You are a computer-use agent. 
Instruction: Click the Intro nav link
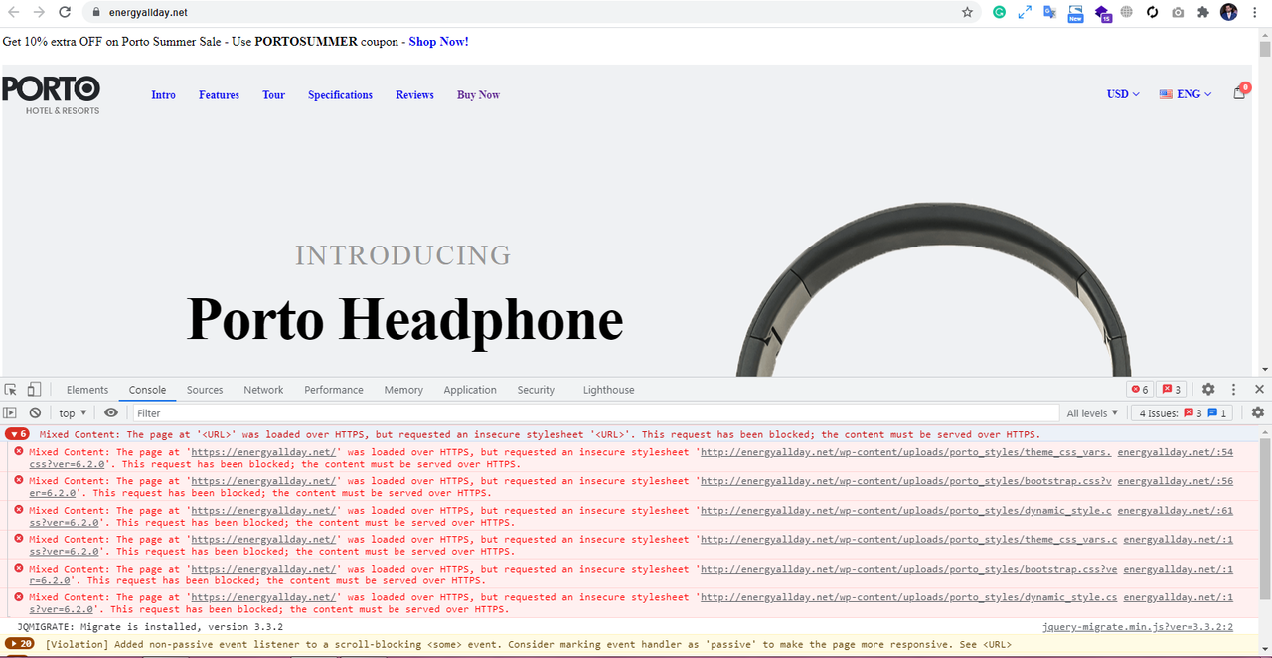[163, 95]
